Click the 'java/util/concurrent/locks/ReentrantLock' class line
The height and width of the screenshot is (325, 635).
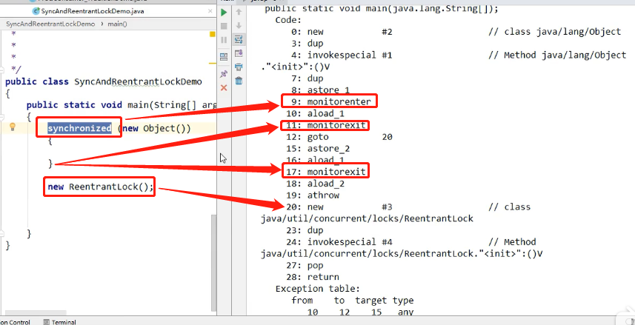(x=367, y=219)
